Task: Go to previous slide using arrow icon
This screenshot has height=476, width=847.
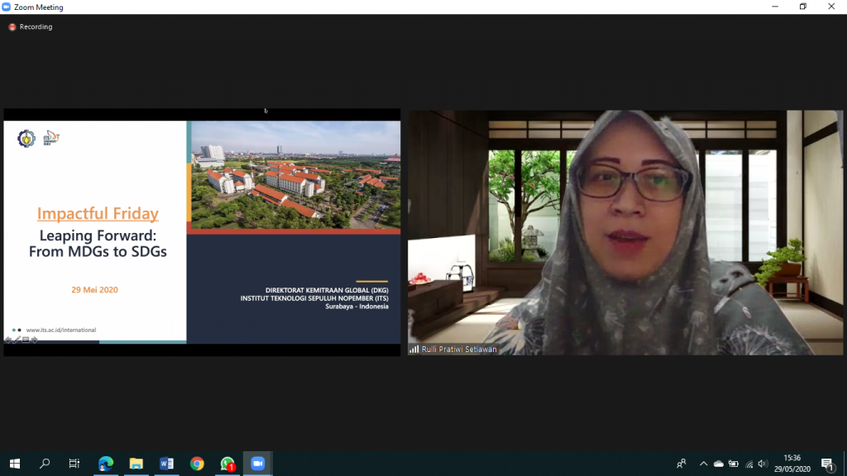Action: click(8, 340)
